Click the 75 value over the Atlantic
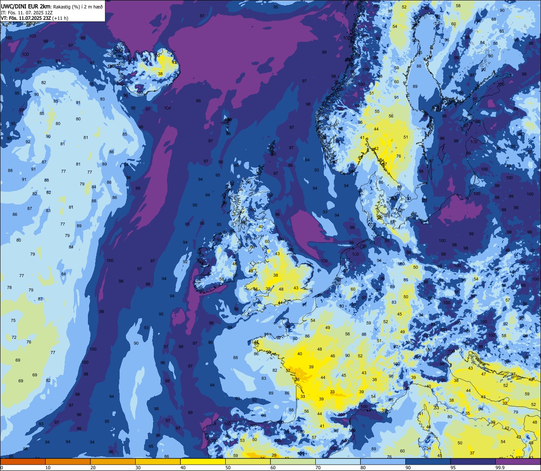Image resolution: width=541 pixels, height=471 pixels. [13, 321]
